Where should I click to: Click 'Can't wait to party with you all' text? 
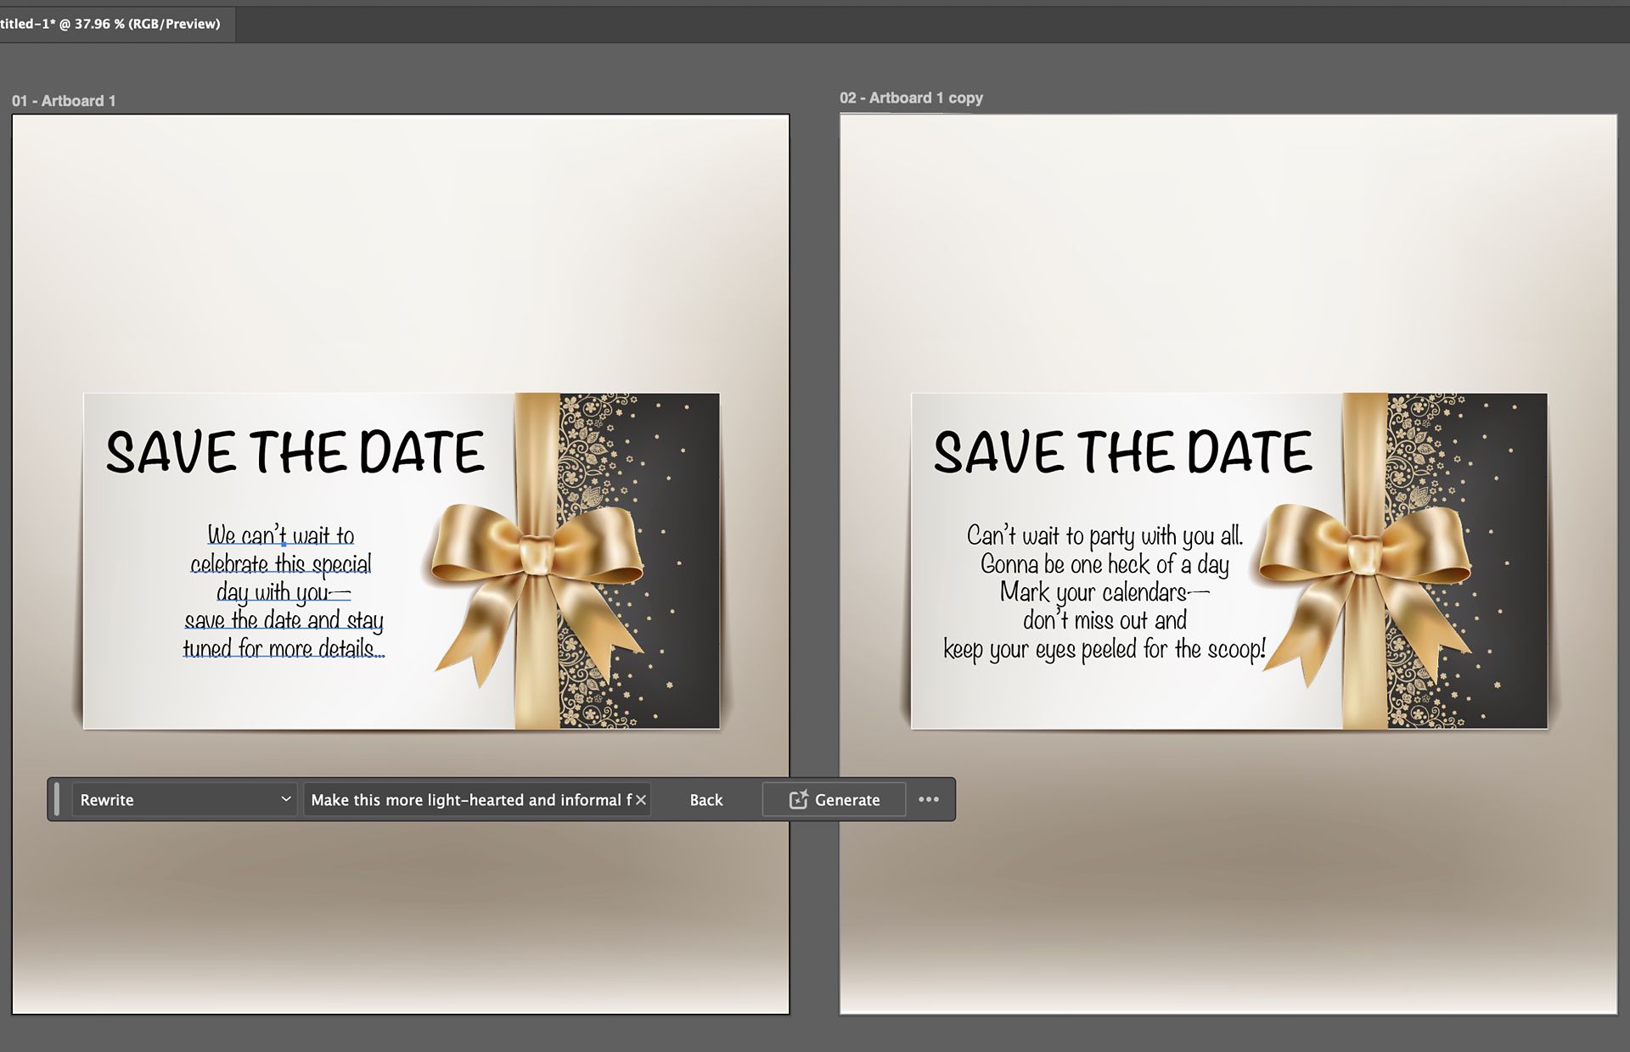pyautogui.click(x=1104, y=535)
